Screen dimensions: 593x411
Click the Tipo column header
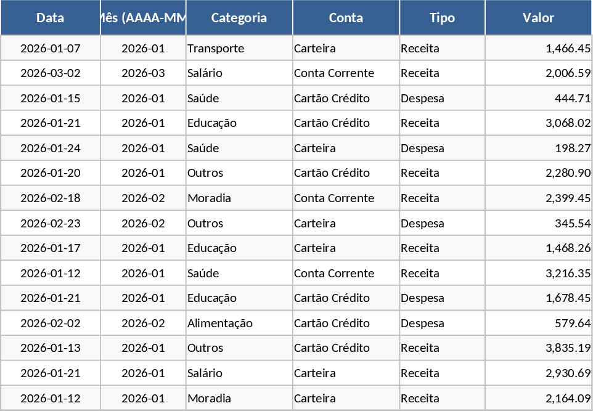(x=442, y=18)
